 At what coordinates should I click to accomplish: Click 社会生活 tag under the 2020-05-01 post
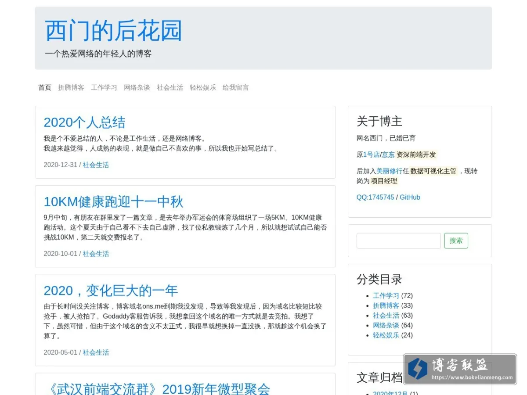tap(96, 352)
